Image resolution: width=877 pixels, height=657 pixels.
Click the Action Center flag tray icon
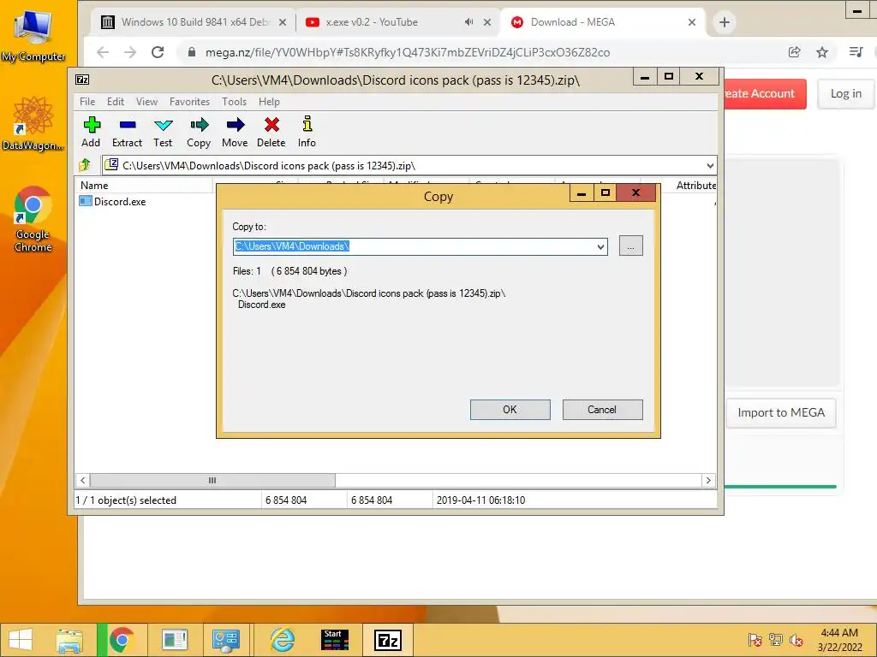click(755, 640)
